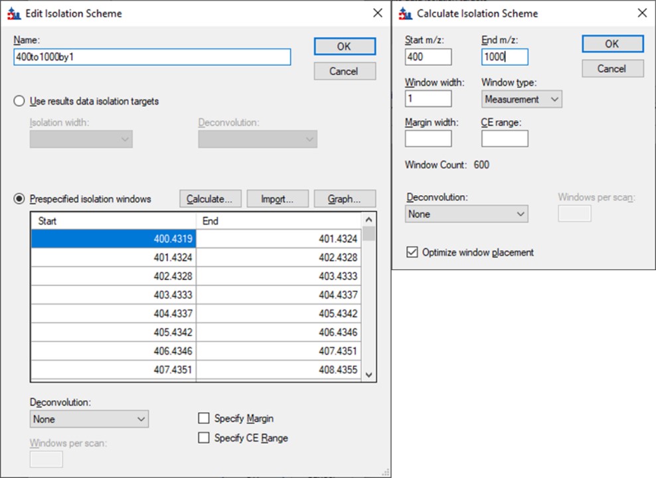Select Prespecified isolation windows radio button
The width and height of the screenshot is (656, 478).
tap(19, 199)
